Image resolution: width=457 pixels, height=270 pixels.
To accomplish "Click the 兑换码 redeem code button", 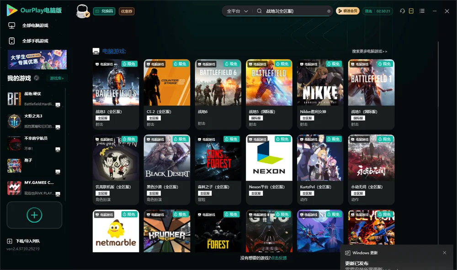I will [x=104, y=11].
